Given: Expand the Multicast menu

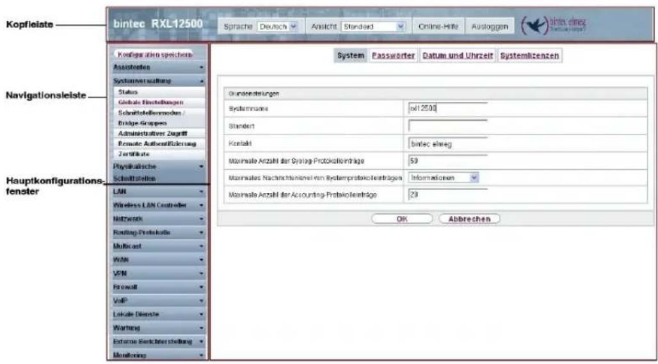Looking at the screenshot, I should pyautogui.click(x=159, y=246).
